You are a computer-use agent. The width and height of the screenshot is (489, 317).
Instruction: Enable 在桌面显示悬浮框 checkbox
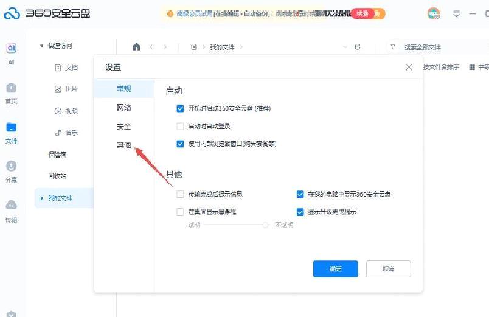tap(180, 212)
